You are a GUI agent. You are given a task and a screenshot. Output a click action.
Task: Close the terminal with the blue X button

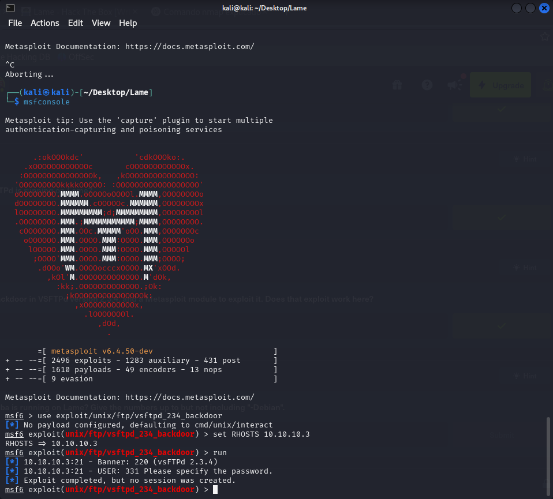click(544, 8)
